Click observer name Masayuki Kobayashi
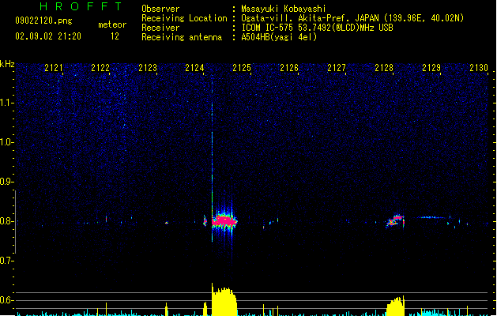Viewport: 497px width, 316px height. point(284,9)
